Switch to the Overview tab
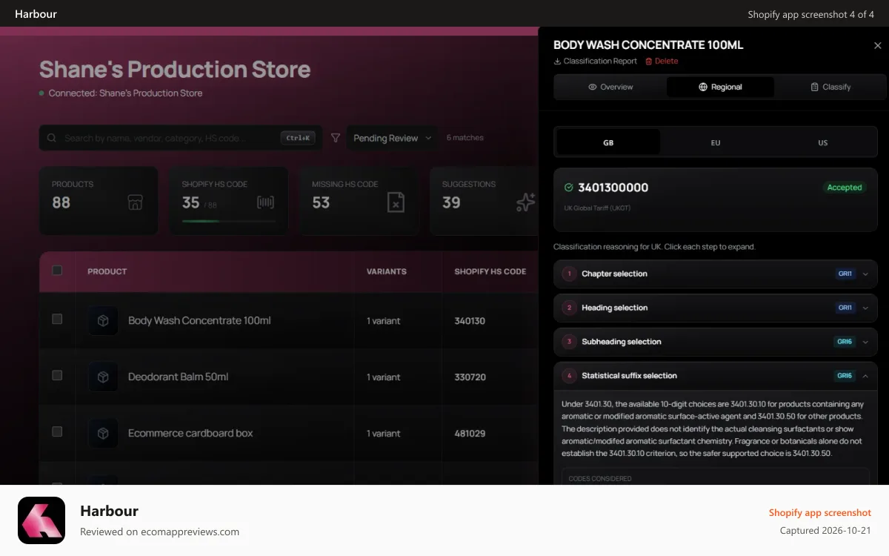889x556 pixels. point(610,87)
